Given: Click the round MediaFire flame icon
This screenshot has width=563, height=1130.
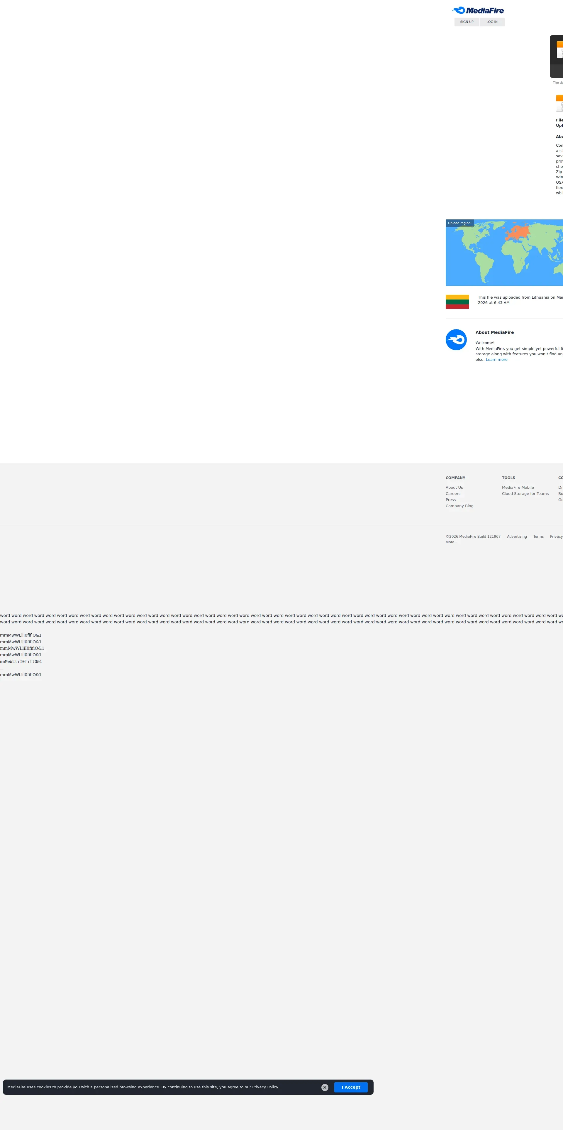Looking at the screenshot, I should pyautogui.click(x=456, y=339).
